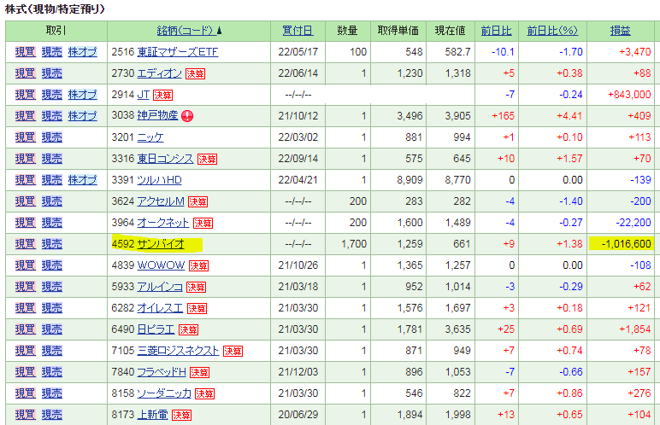Sort by the 前日比(%) column header
The height and width of the screenshot is (425, 660).
coord(552,31)
